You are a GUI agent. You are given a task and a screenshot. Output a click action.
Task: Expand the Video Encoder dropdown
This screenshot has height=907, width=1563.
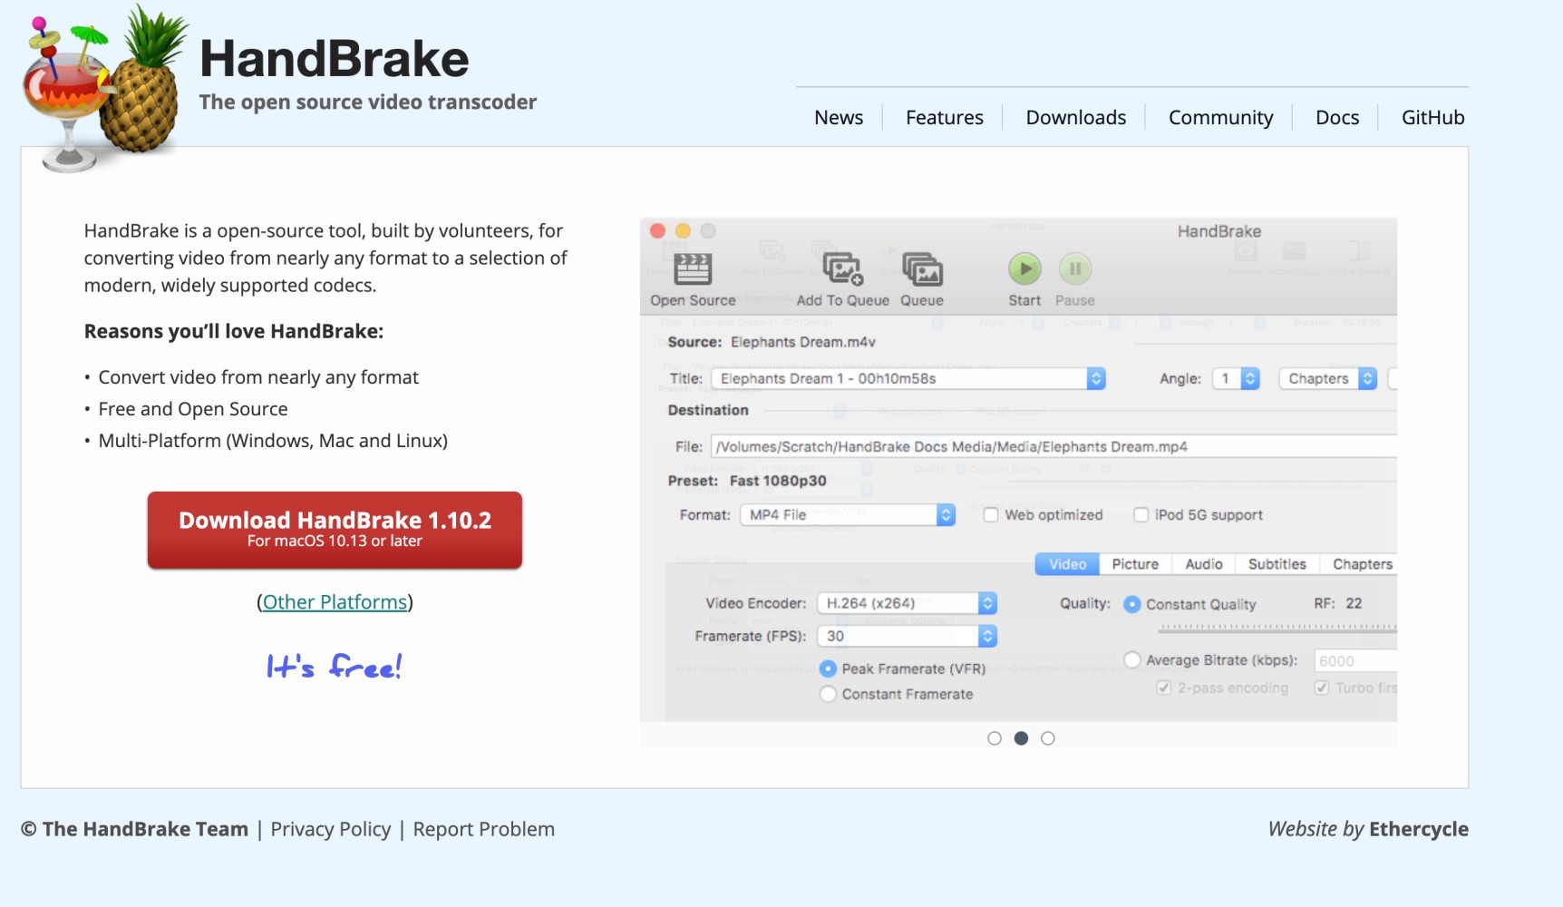[x=987, y=602]
